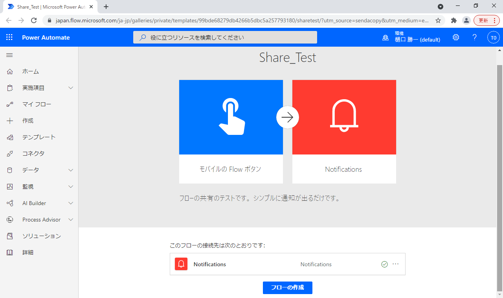Viewport: 503px width, 298px height.
Task: Expand the AI Builder chevron
Action: point(71,203)
